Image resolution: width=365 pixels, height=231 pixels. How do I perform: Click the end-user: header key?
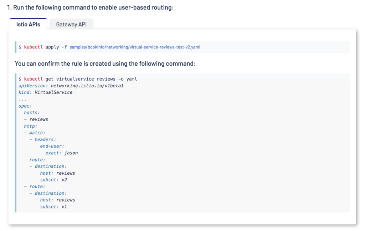tap(52, 146)
